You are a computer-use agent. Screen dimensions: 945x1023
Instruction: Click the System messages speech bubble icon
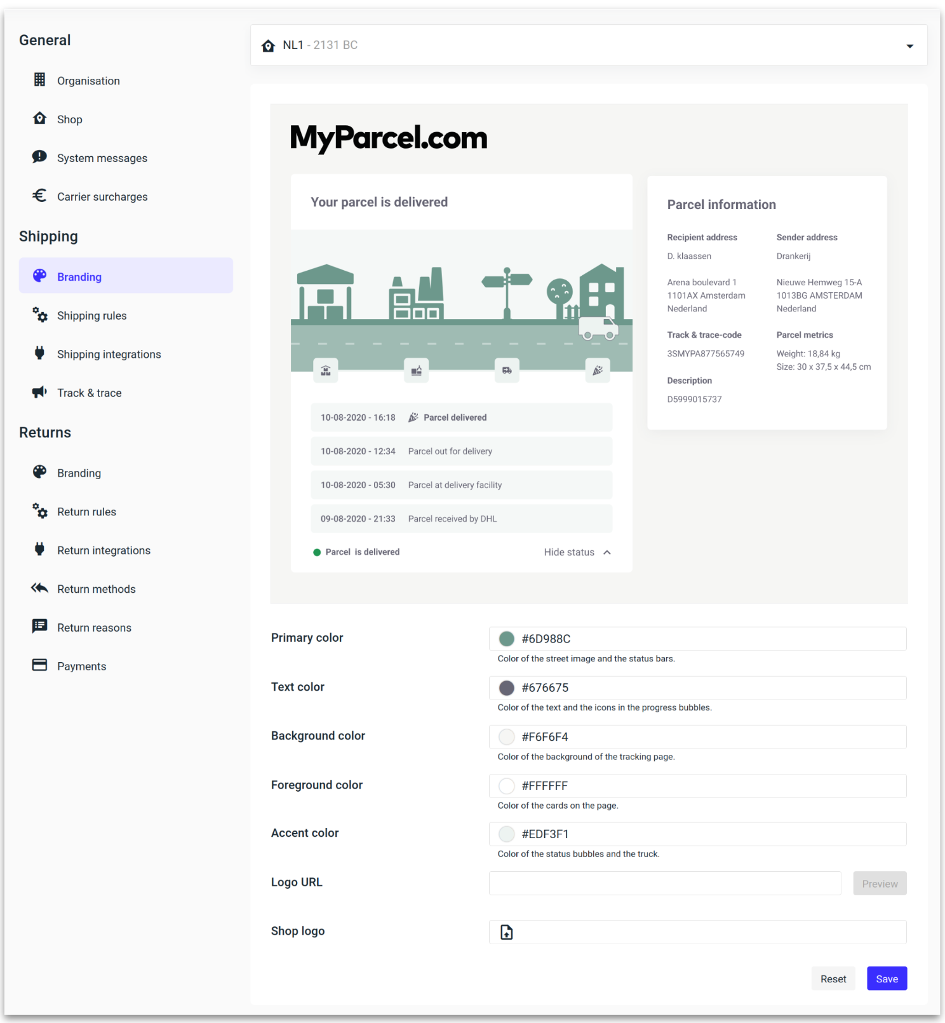[39, 157]
